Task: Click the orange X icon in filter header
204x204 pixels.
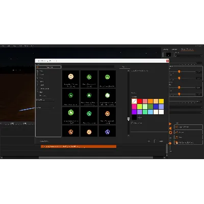Action: coord(38,67)
